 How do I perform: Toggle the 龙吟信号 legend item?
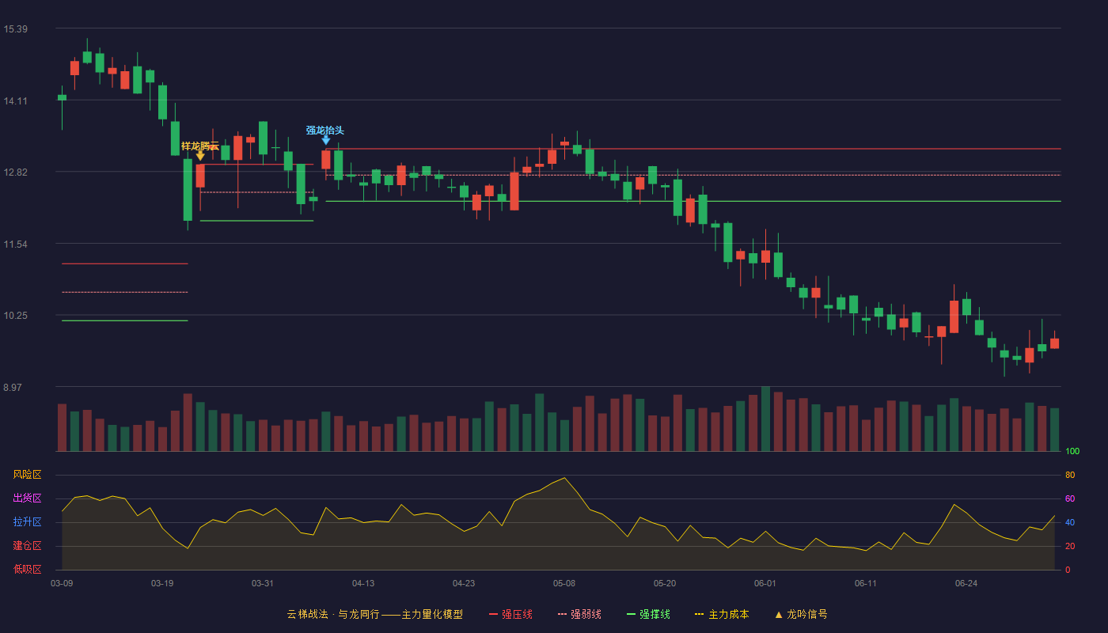pyautogui.click(x=801, y=614)
